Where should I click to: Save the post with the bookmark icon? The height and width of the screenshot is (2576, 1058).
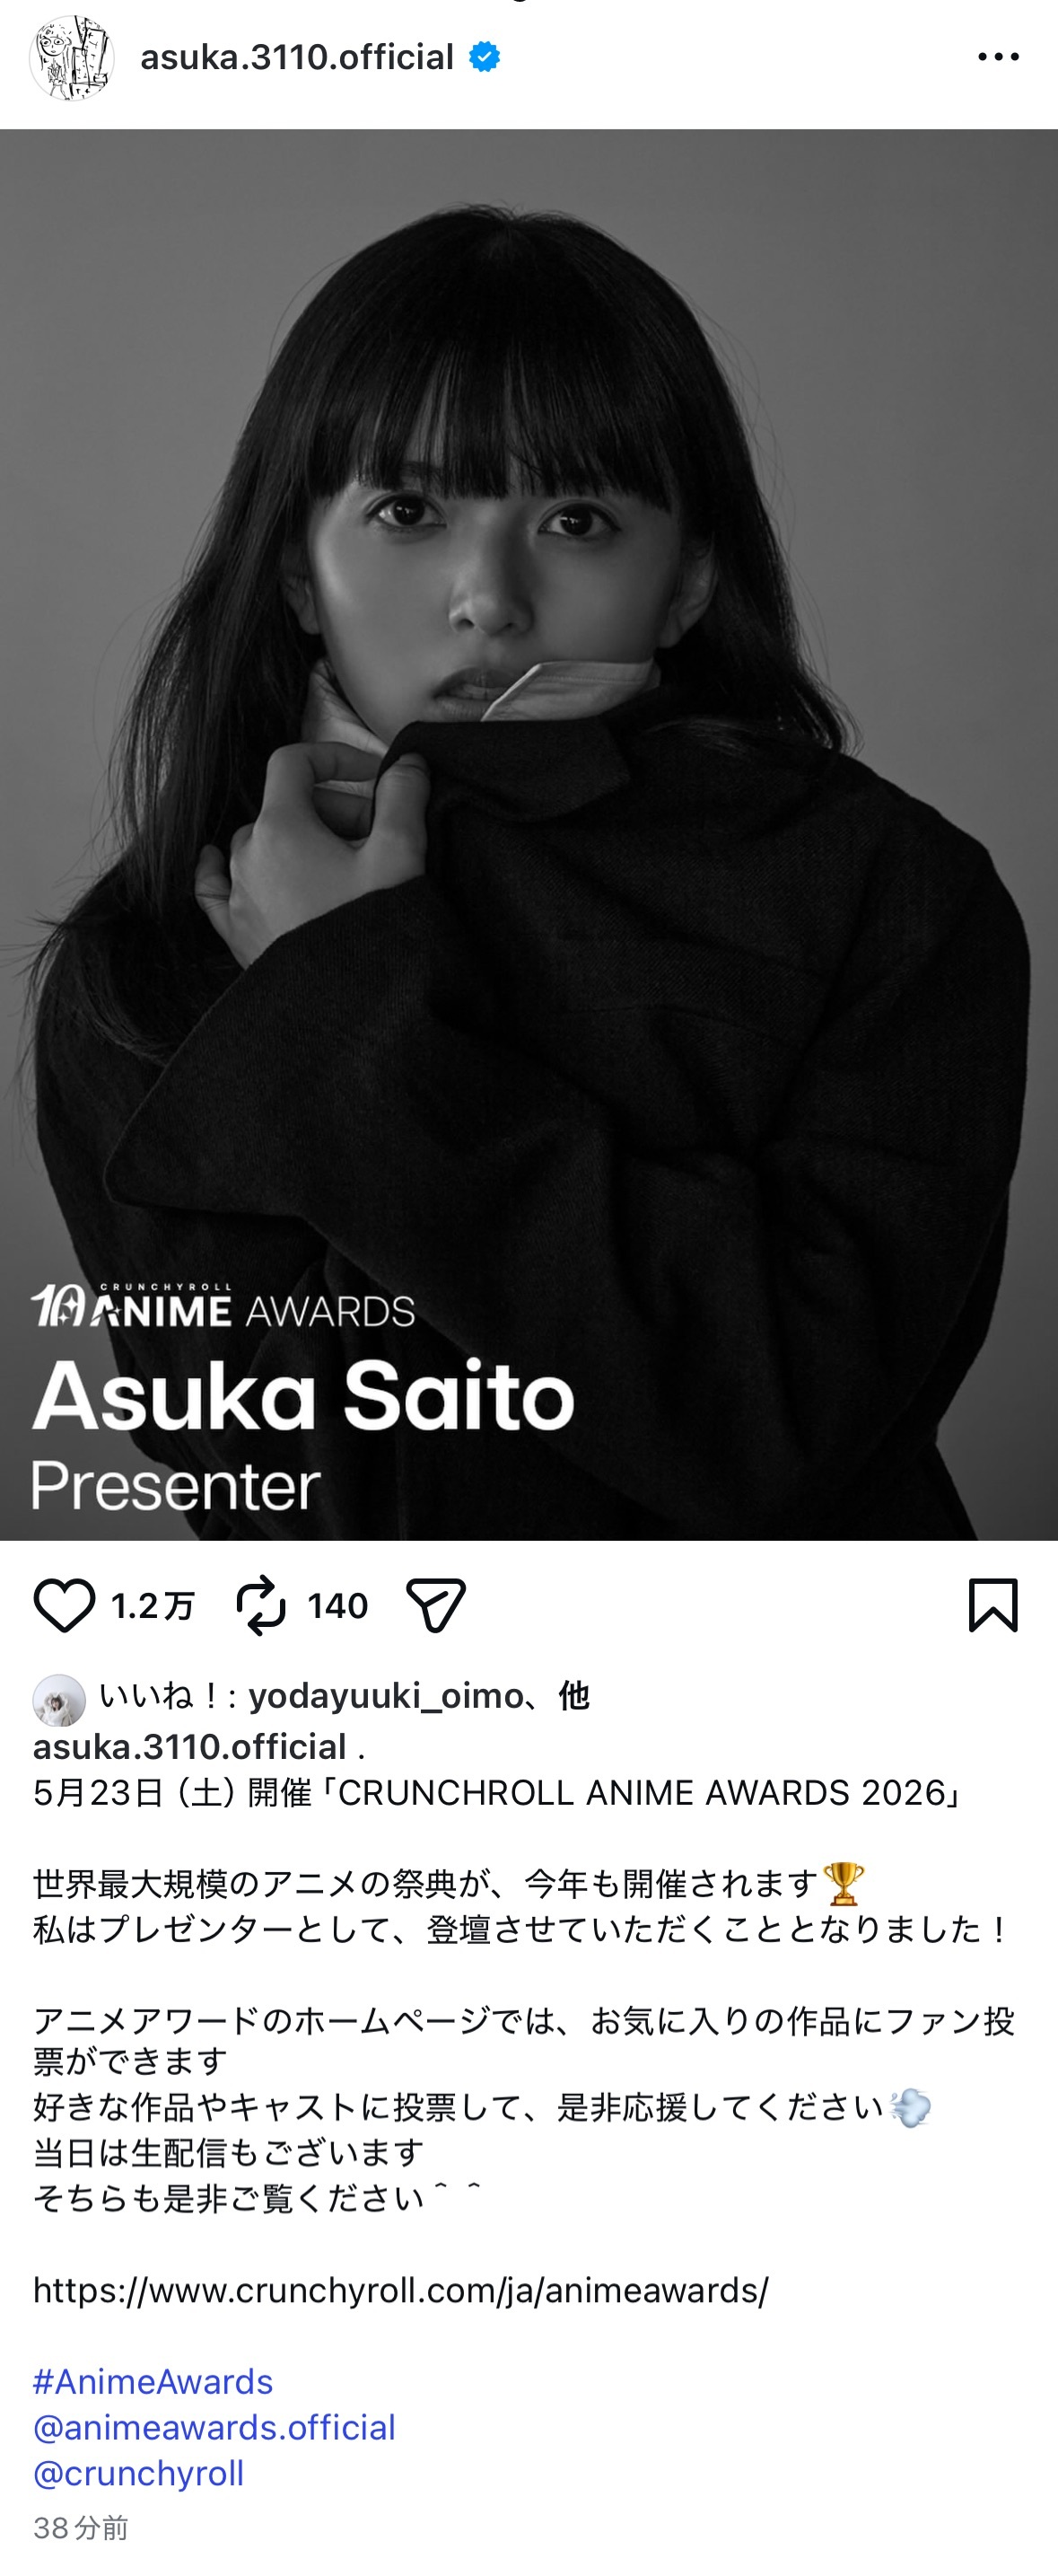pyautogui.click(x=993, y=1605)
